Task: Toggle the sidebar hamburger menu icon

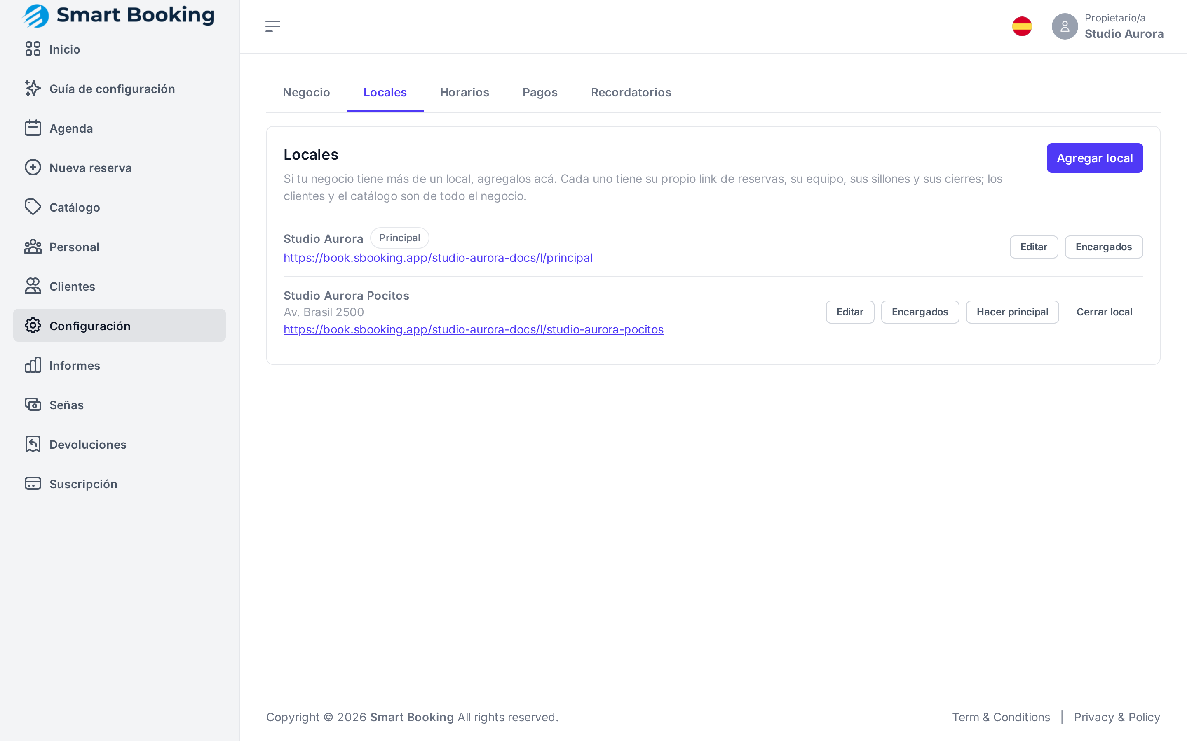Action: pyautogui.click(x=273, y=26)
